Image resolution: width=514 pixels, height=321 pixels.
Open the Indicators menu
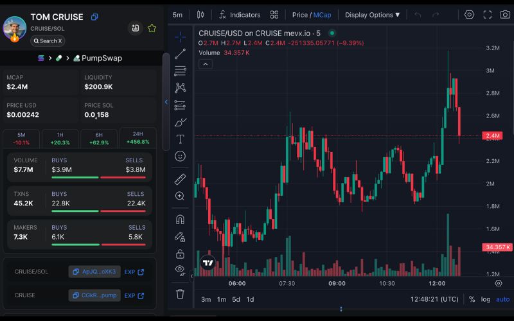240,15
